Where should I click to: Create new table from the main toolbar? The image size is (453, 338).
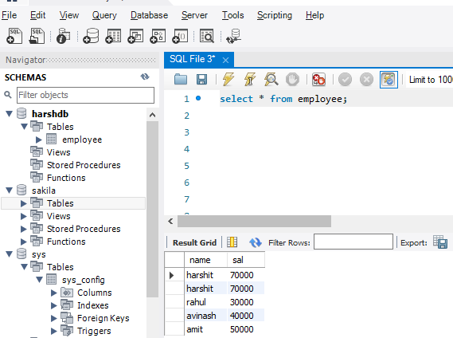click(x=113, y=36)
